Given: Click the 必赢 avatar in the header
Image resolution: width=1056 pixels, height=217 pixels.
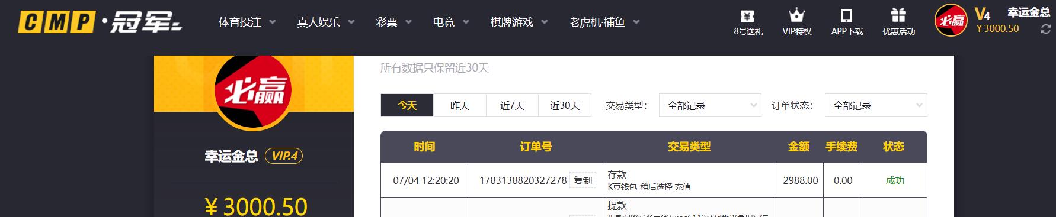Looking at the screenshot, I should click(951, 21).
